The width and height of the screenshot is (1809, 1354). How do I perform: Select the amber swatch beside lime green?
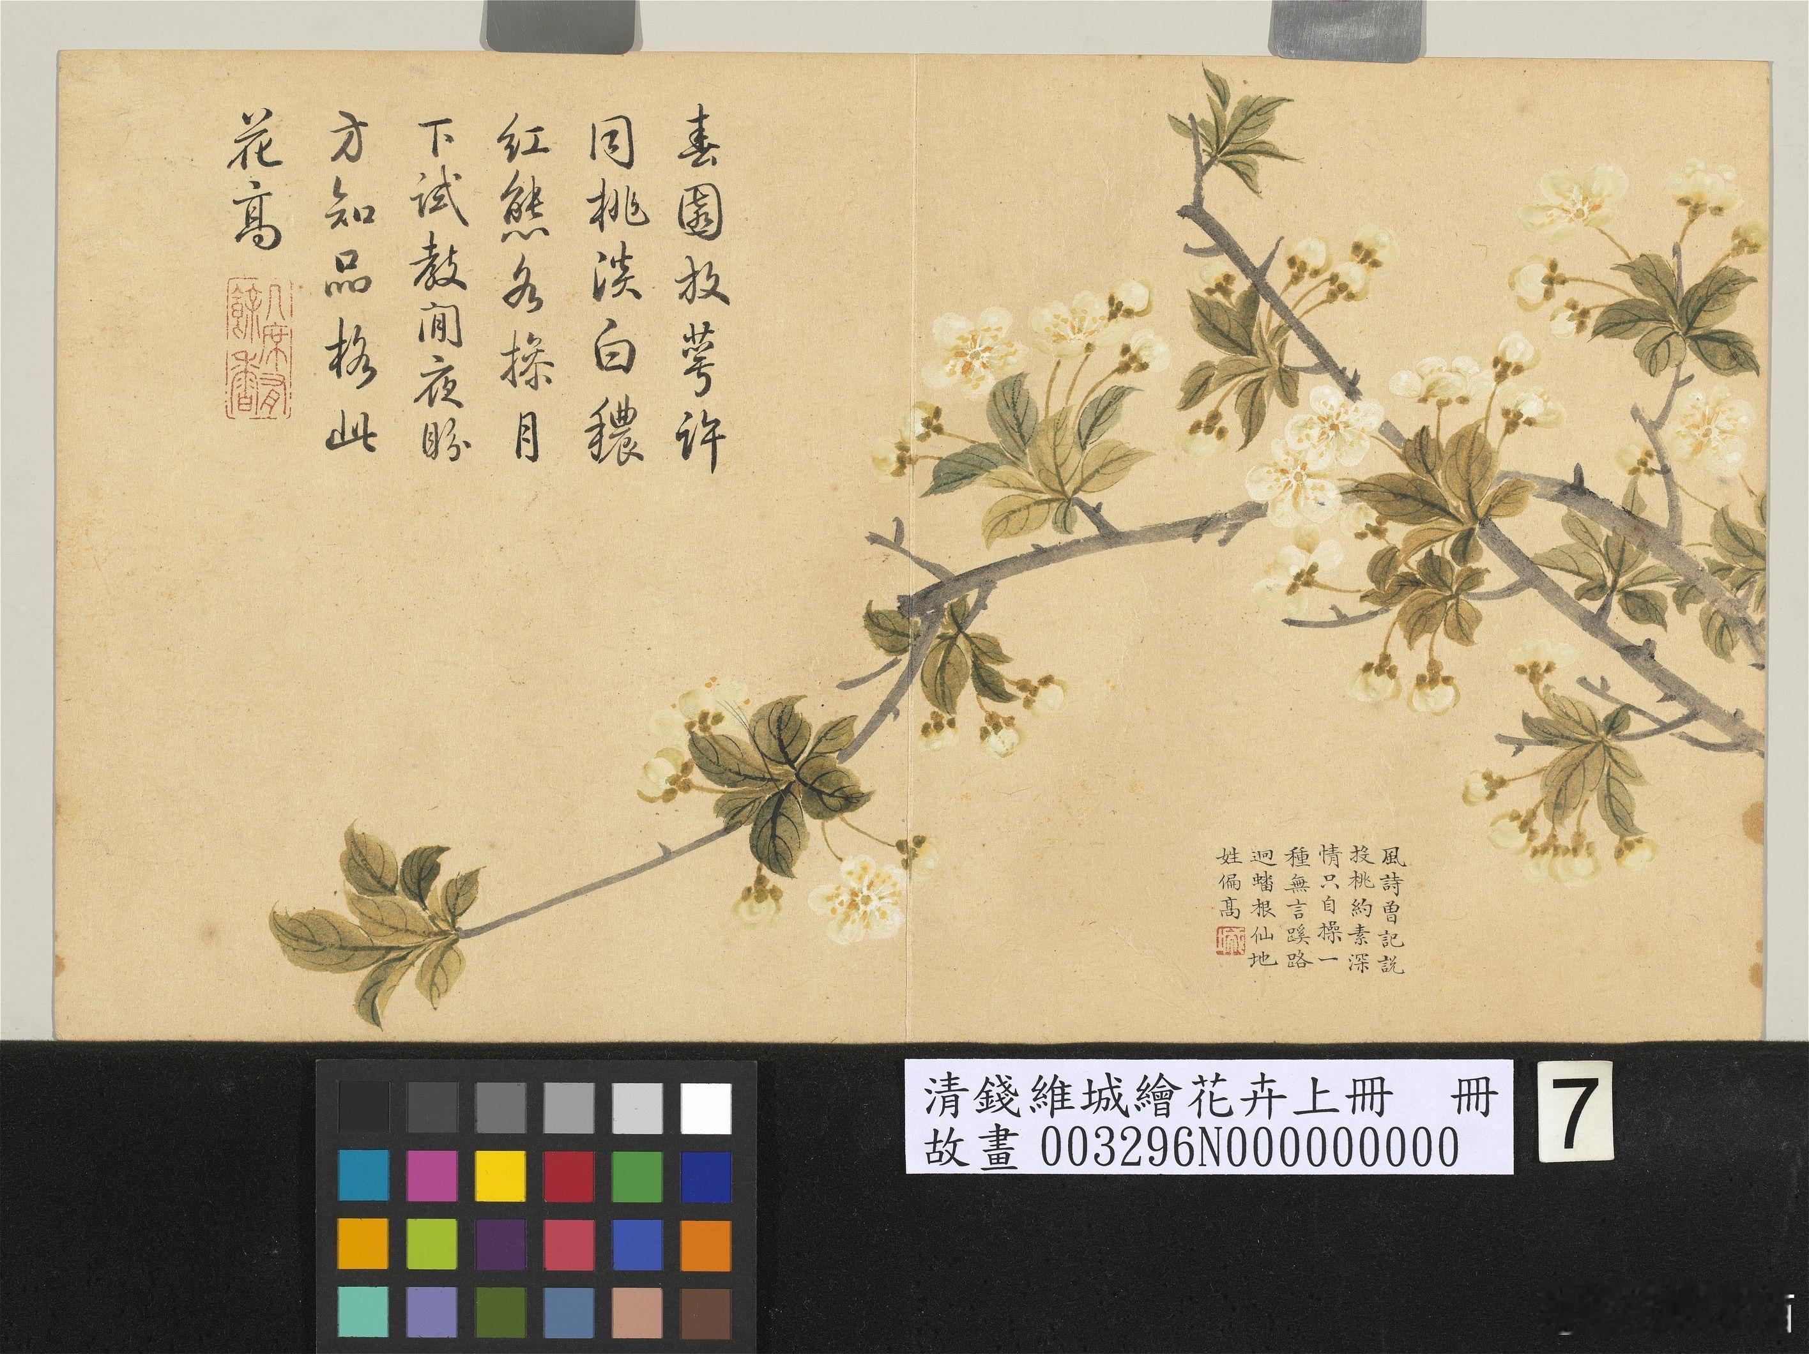[364, 1244]
